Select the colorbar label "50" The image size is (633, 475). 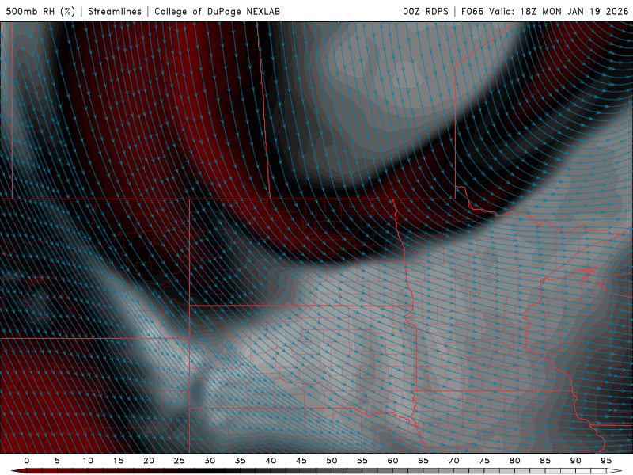pyautogui.click(x=332, y=461)
